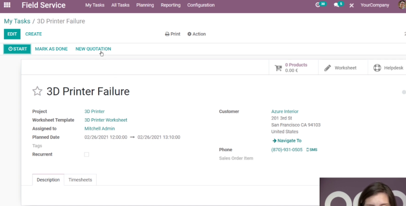Print the task report
Image resolution: width=406 pixels, height=206 pixels.
click(x=172, y=34)
